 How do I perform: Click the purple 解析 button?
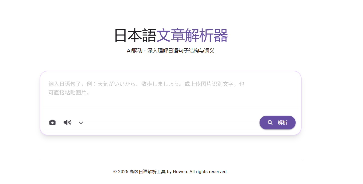(278, 123)
